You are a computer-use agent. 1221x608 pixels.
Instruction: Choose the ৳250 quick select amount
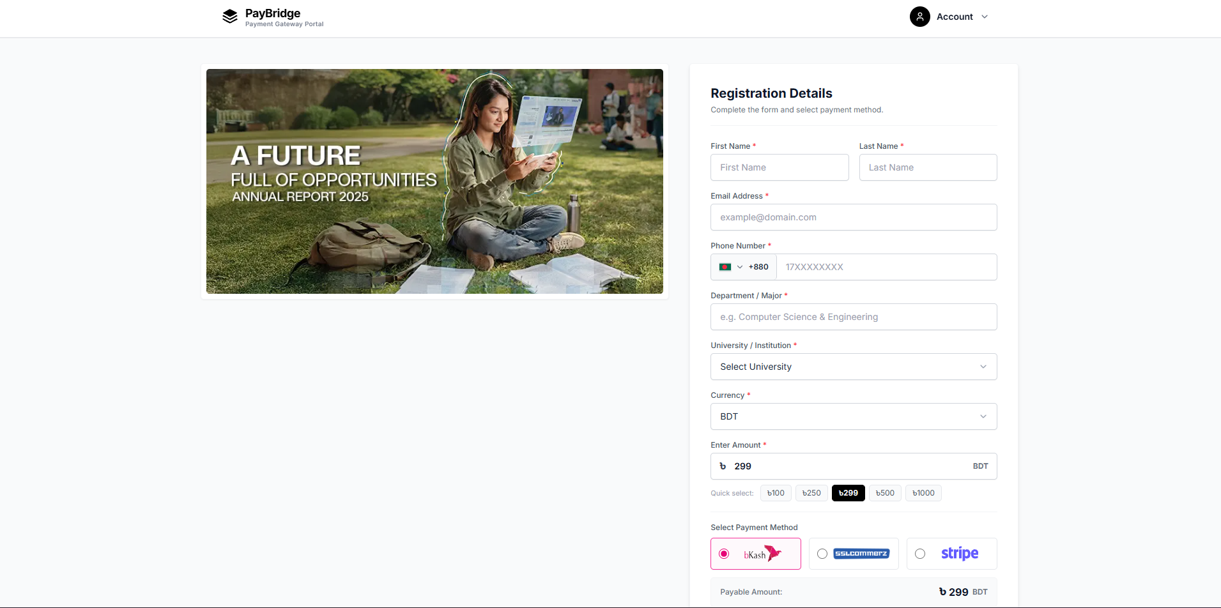pos(811,493)
